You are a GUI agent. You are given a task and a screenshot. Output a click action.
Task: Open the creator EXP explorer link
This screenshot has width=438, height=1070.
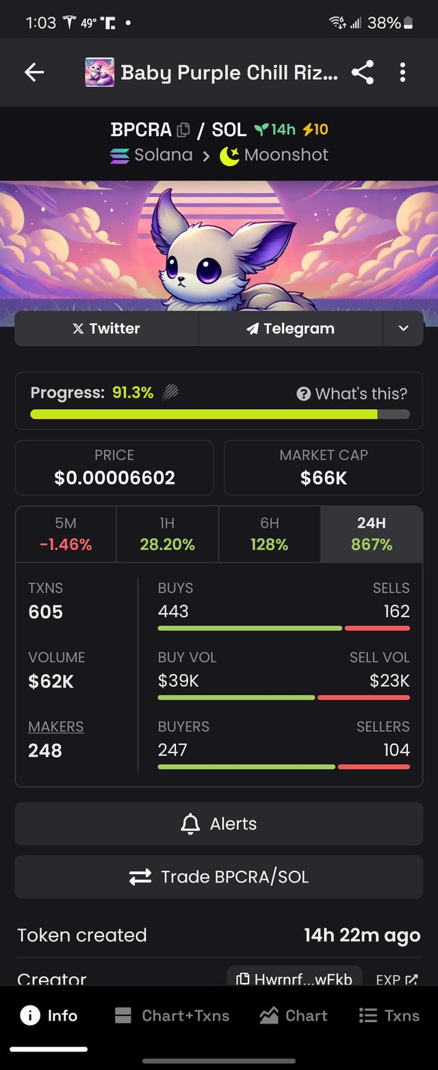pyautogui.click(x=397, y=980)
